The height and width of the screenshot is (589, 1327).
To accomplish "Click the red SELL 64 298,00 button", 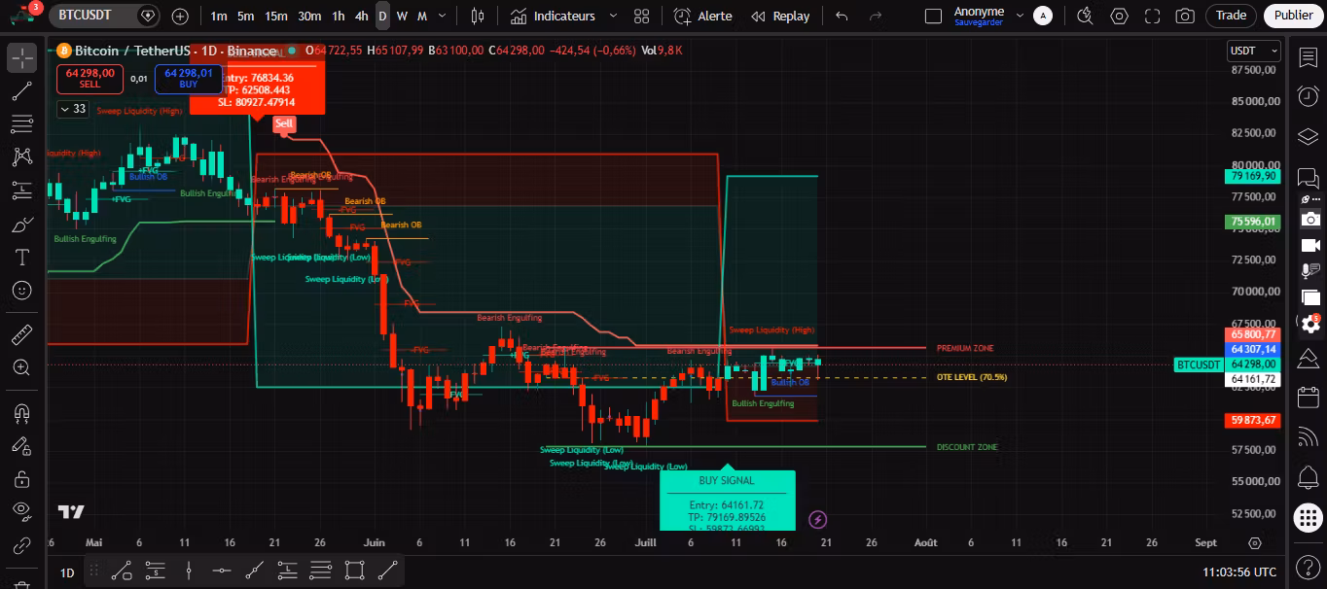I will click(x=90, y=78).
